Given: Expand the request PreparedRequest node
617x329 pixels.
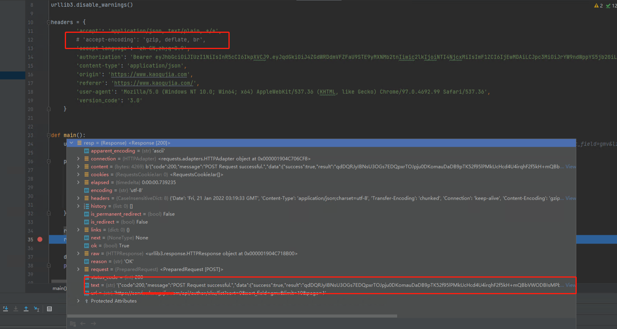Looking at the screenshot, I should (x=78, y=269).
